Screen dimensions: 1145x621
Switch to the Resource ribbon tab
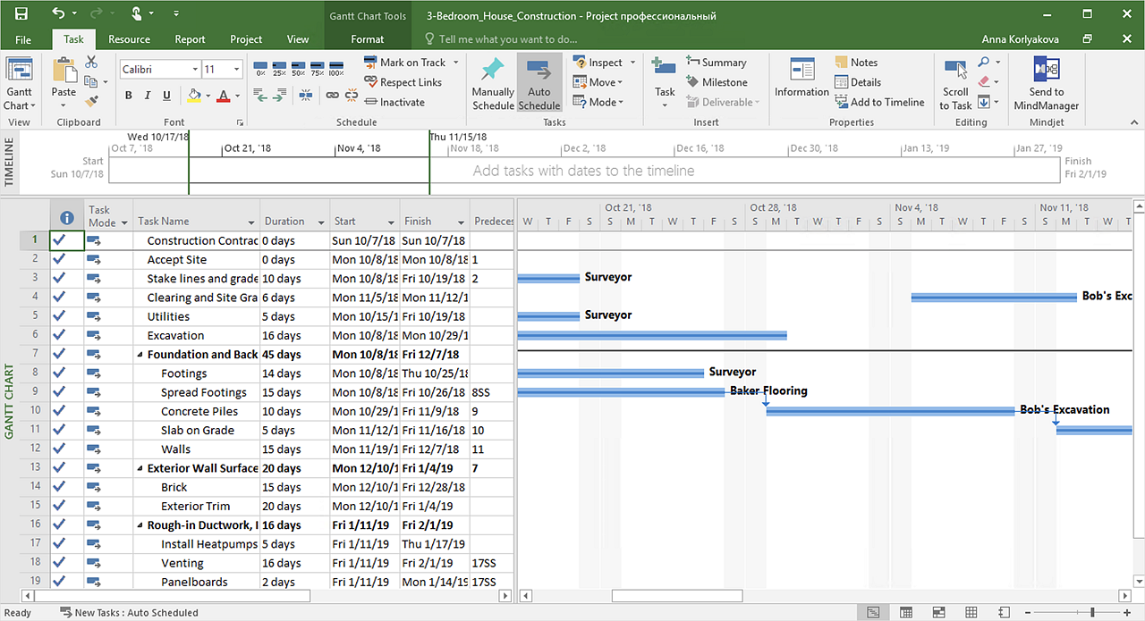[129, 39]
